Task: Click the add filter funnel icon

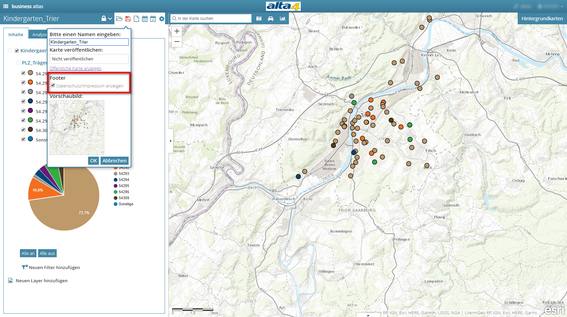Action: coord(25,267)
